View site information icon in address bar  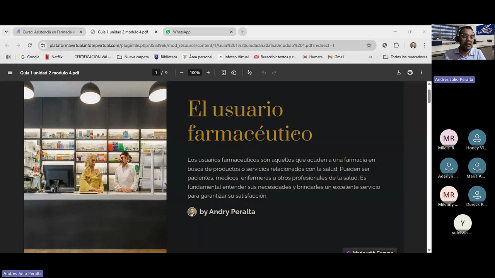click(43, 45)
